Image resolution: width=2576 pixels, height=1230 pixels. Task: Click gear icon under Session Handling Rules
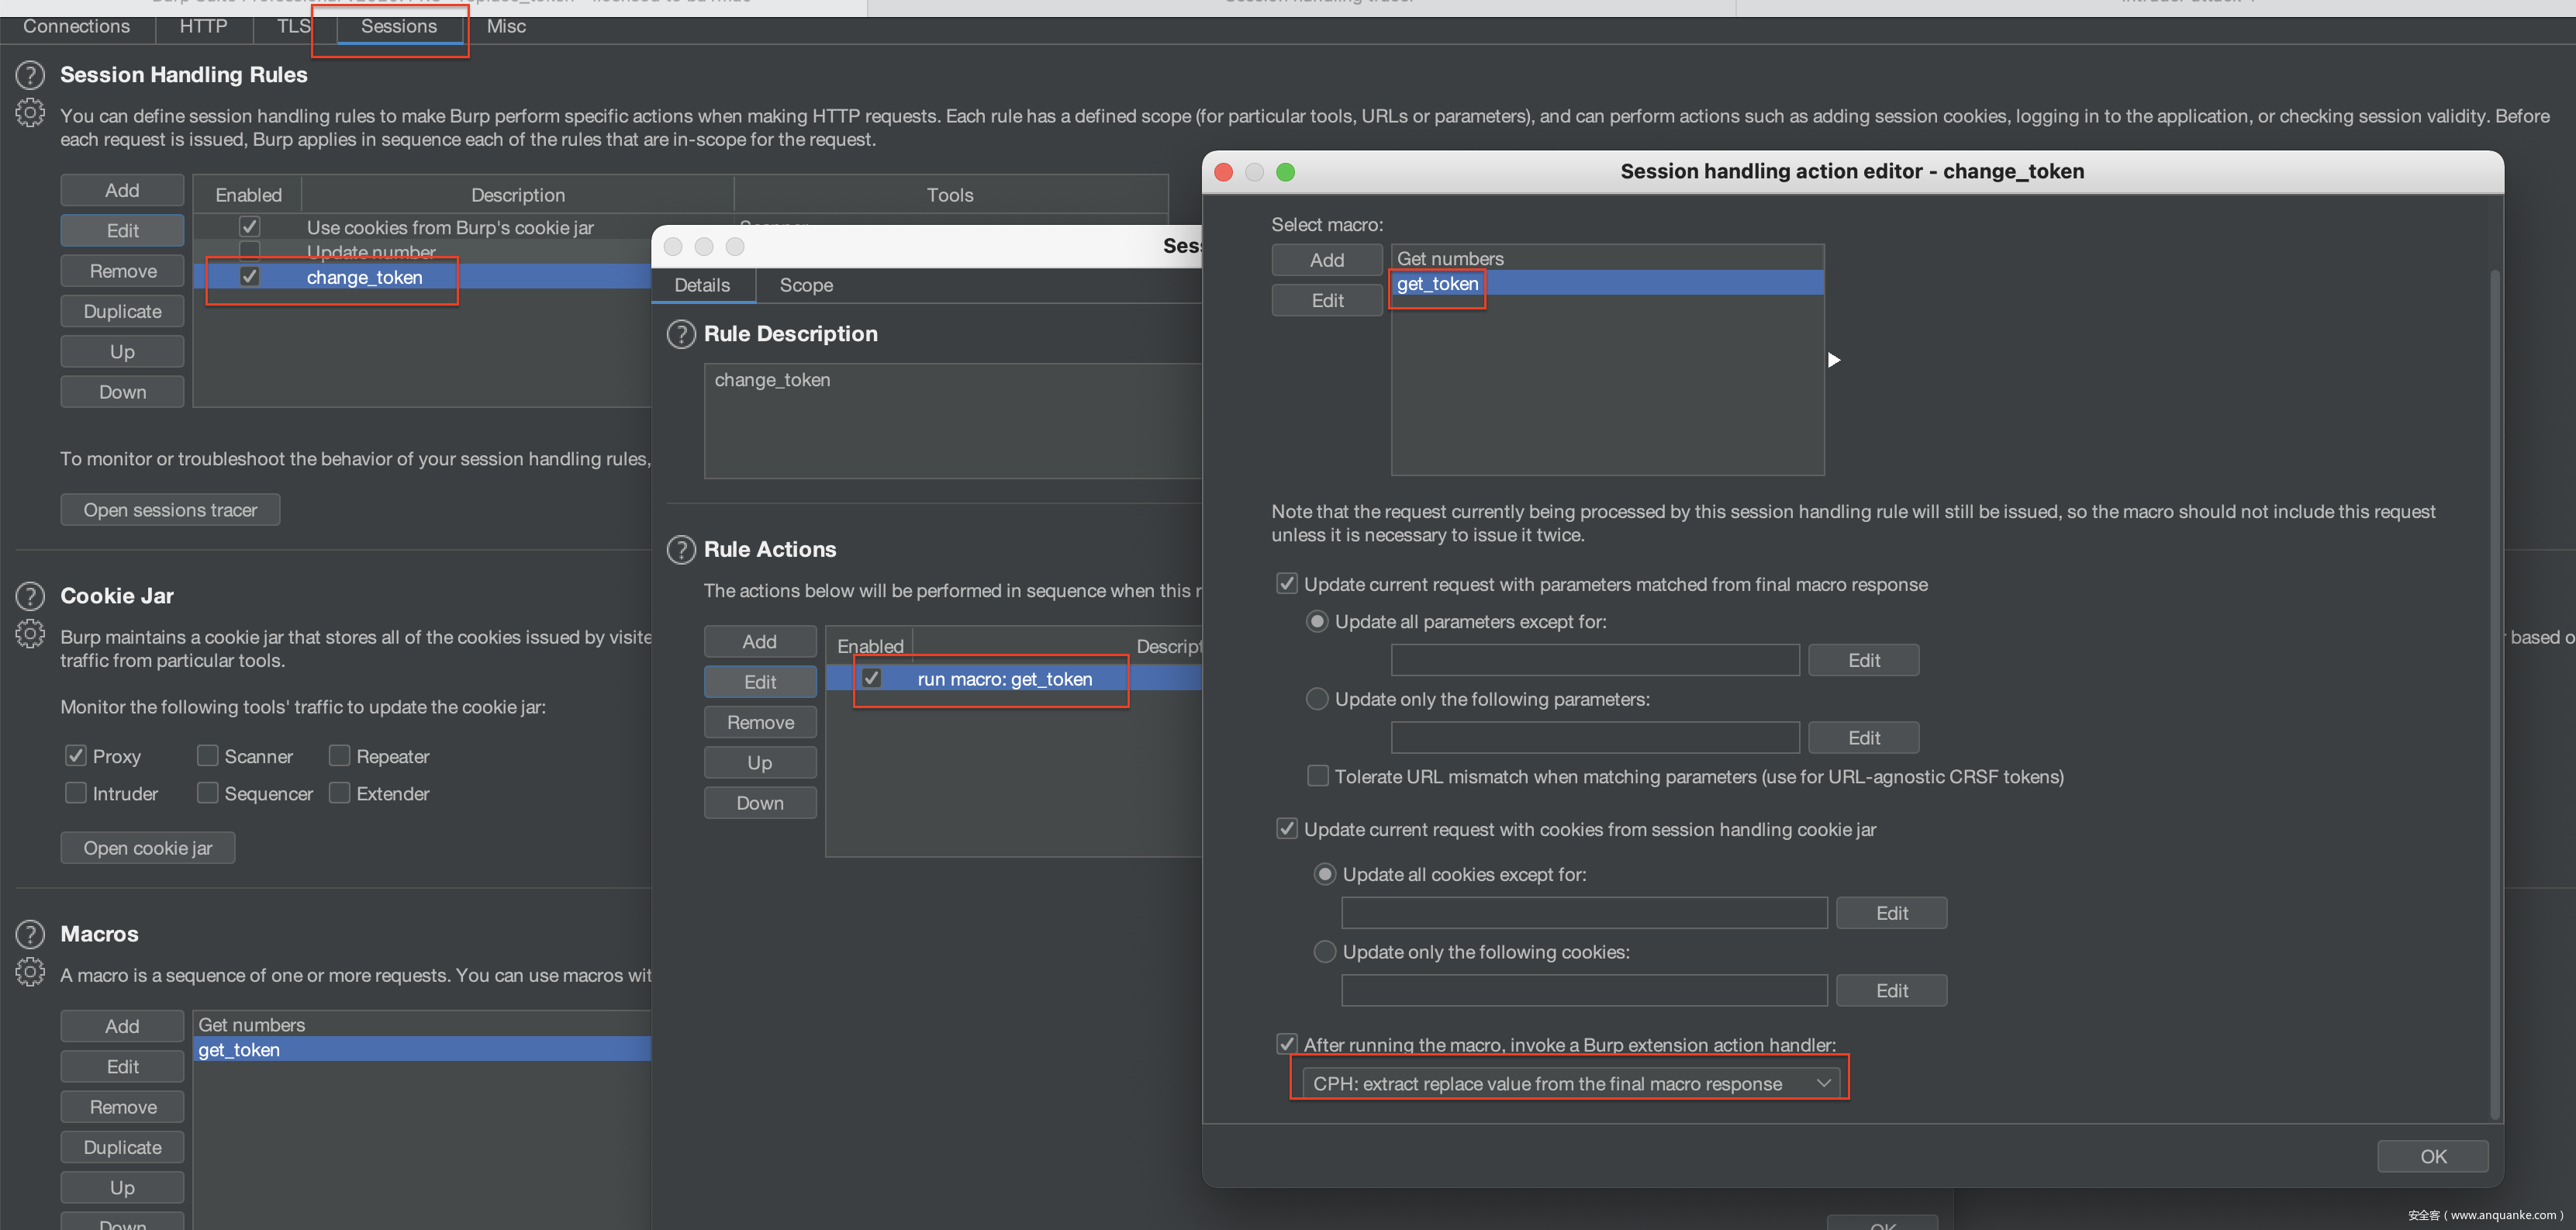(x=30, y=113)
